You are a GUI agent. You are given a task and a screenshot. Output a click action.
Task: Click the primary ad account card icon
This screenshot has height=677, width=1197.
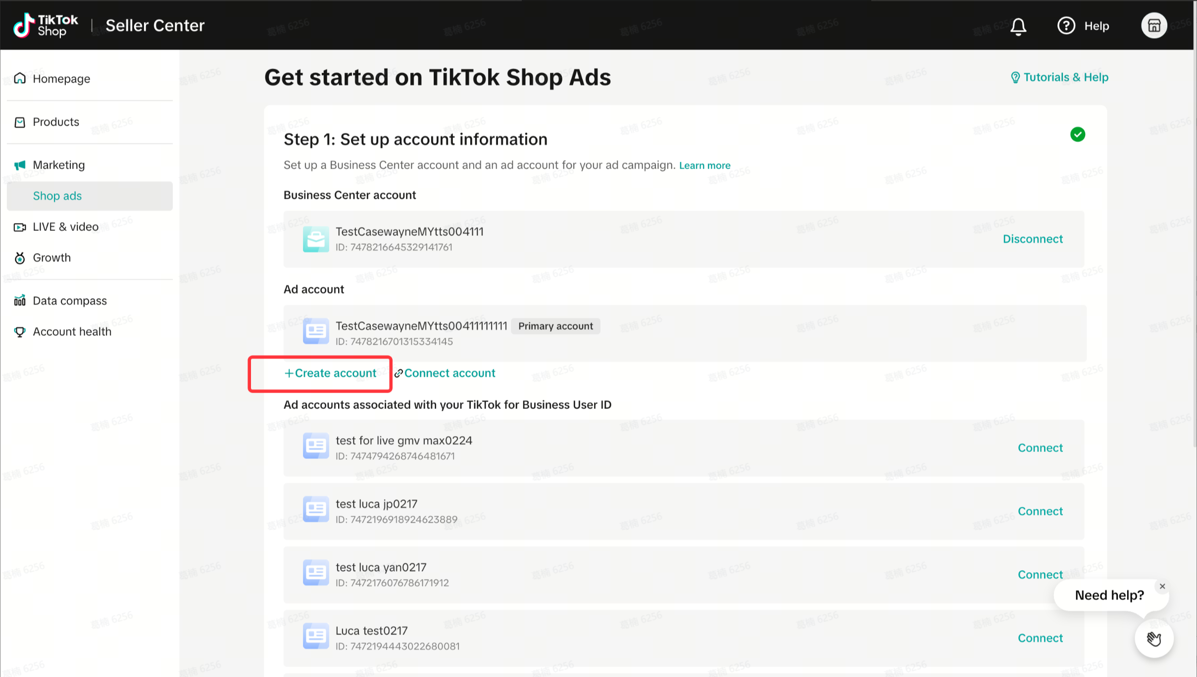316,331
